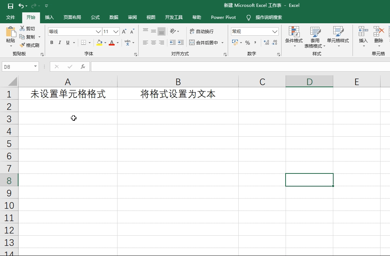Apply the percent (%) number style
The height and width of the screenshot is (256, 390).
click(x=247, y=43)
